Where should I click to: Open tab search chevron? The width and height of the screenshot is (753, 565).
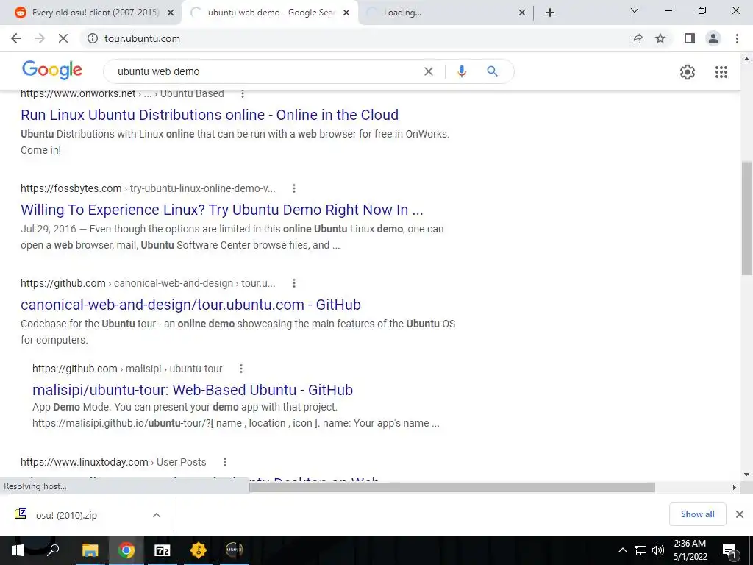coord(635,10)
